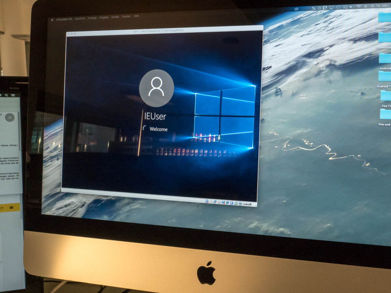Click the network adapter indicator in VM status bar
Image resolution: width=391 pixels, height=293 pixels.
[x=215, y=202]
